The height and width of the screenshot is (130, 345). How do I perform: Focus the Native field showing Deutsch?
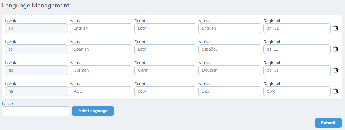tap(229, 70)
